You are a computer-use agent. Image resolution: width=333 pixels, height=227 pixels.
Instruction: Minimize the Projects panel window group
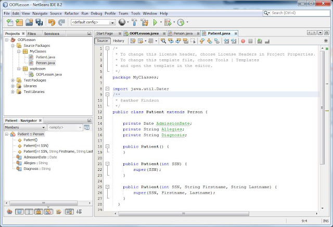pyautogui.click(x=89, y=34)
